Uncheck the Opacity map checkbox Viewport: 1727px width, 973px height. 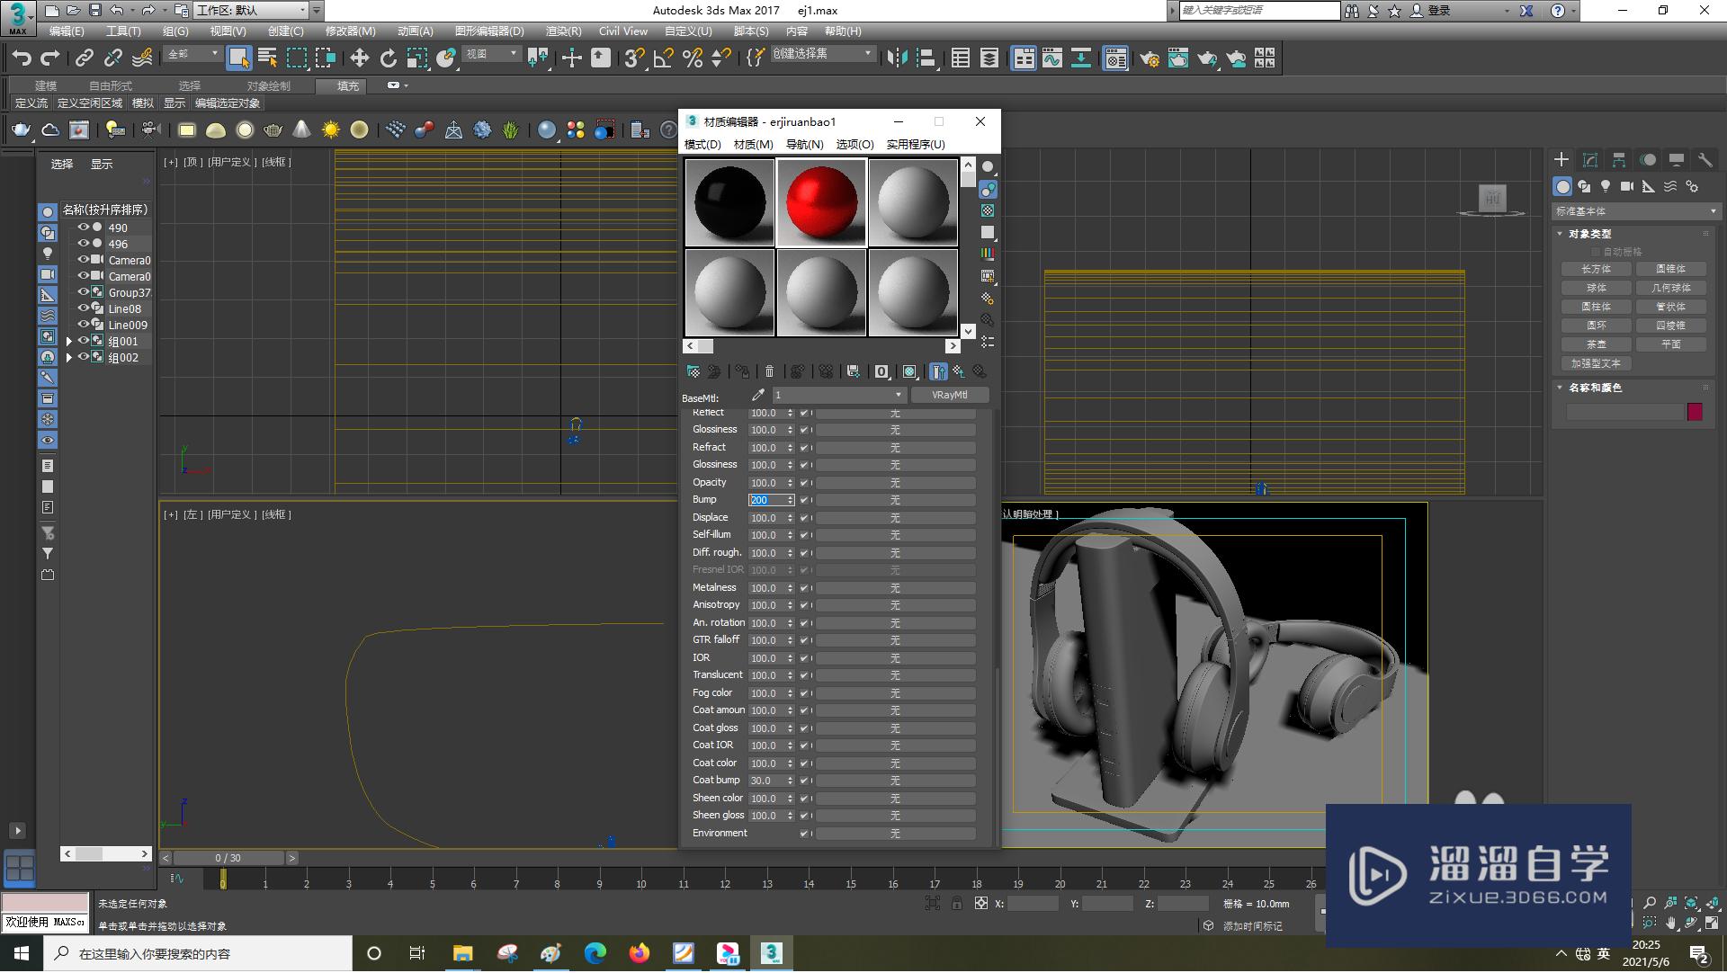803,483
